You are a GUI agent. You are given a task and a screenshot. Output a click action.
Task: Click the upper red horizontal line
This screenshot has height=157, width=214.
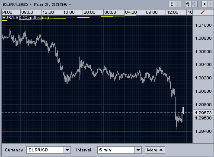(97, 25)
